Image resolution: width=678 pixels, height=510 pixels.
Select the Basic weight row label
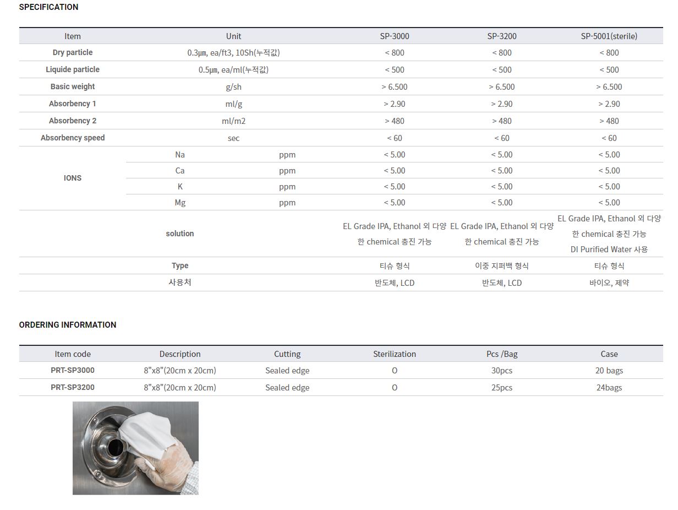(x=73, y=87)
